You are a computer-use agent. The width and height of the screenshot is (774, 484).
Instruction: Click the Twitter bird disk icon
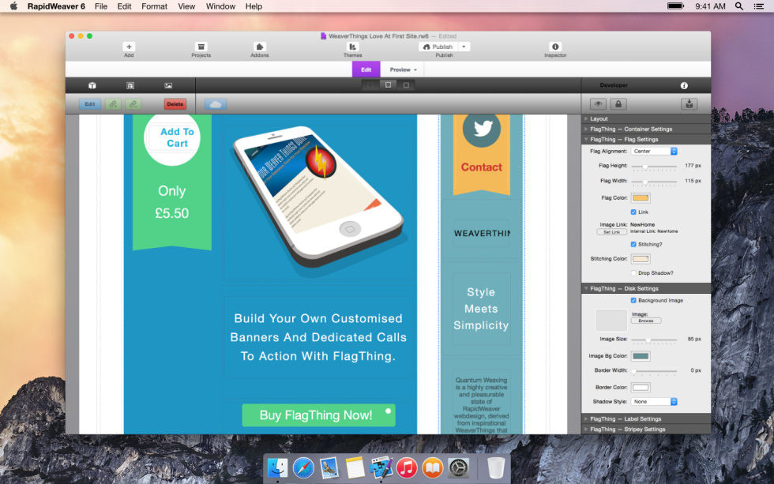pyautogui.click(x=482, y=129)
